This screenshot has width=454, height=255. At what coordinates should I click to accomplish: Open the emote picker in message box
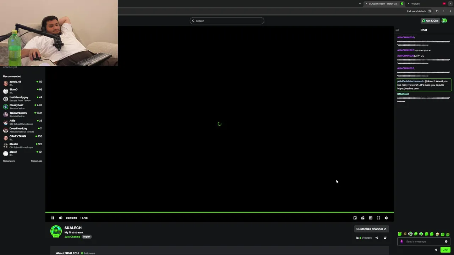coord(446,242)
